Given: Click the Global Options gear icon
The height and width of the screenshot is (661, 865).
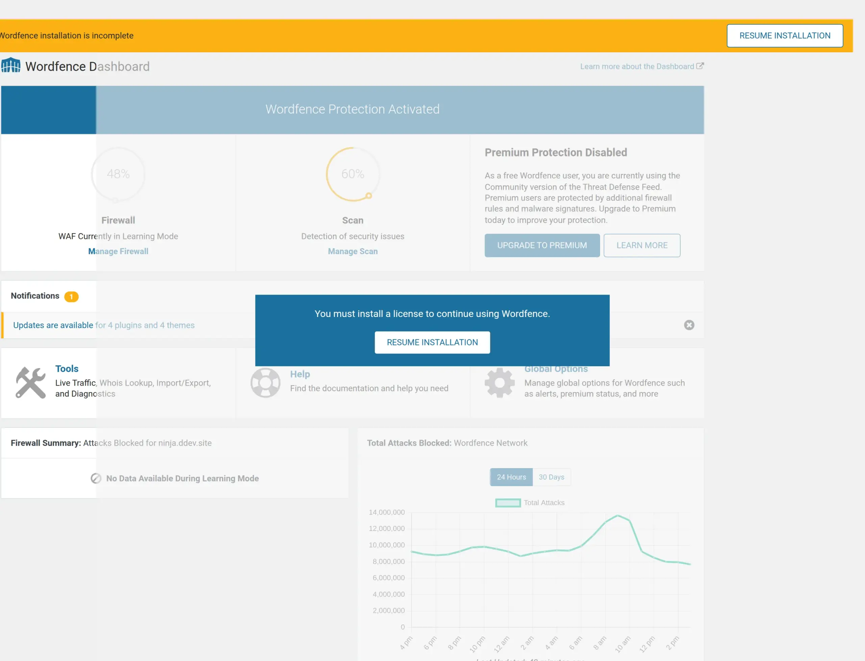Looking at the screenshot, I should point(499,383).
